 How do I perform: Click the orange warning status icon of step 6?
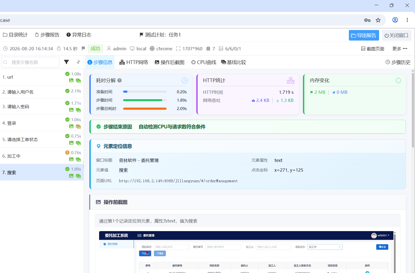(67, 152)
